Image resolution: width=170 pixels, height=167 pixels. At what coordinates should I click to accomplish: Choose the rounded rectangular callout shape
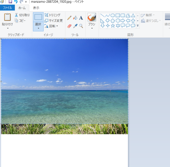(123, 26)
